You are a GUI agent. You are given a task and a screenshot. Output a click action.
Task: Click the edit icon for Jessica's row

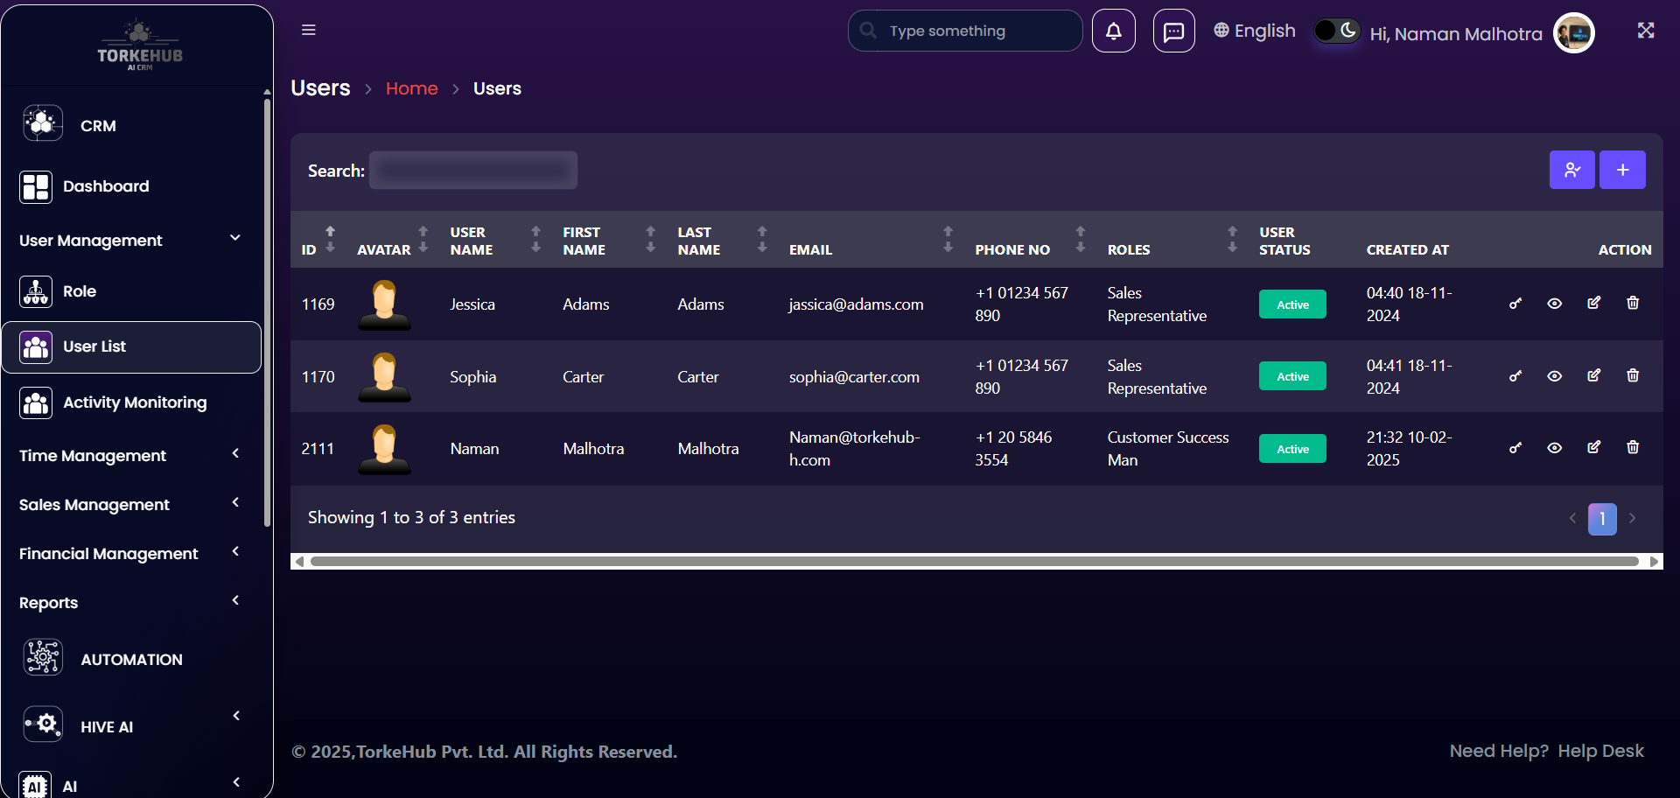click(x=1593, y=303)
